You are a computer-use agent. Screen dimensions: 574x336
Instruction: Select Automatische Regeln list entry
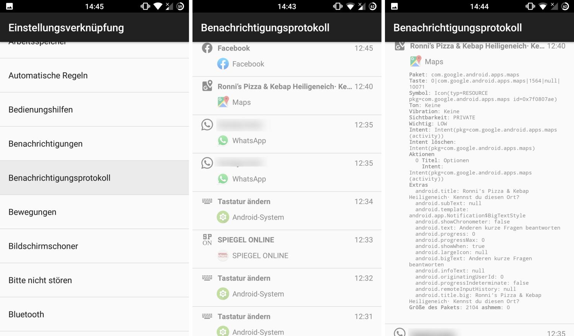(95, 75)
